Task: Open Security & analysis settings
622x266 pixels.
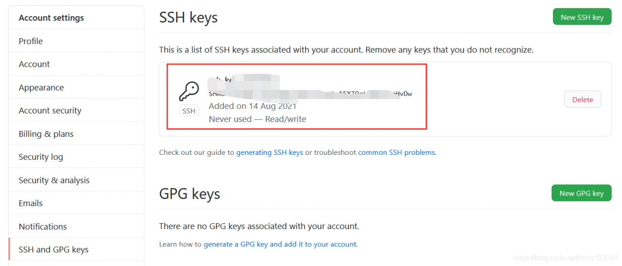Action: pyautogui.click(x=54, y=180)
